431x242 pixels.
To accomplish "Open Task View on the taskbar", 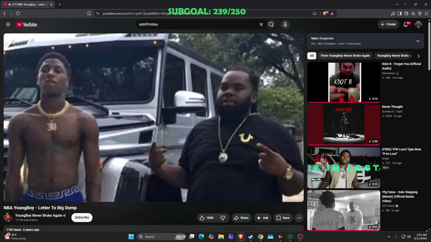I will pyautogui.click(x=192, y=237).
